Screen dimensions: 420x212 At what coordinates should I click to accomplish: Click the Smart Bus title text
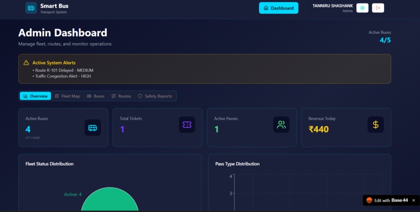click(54, 6)
